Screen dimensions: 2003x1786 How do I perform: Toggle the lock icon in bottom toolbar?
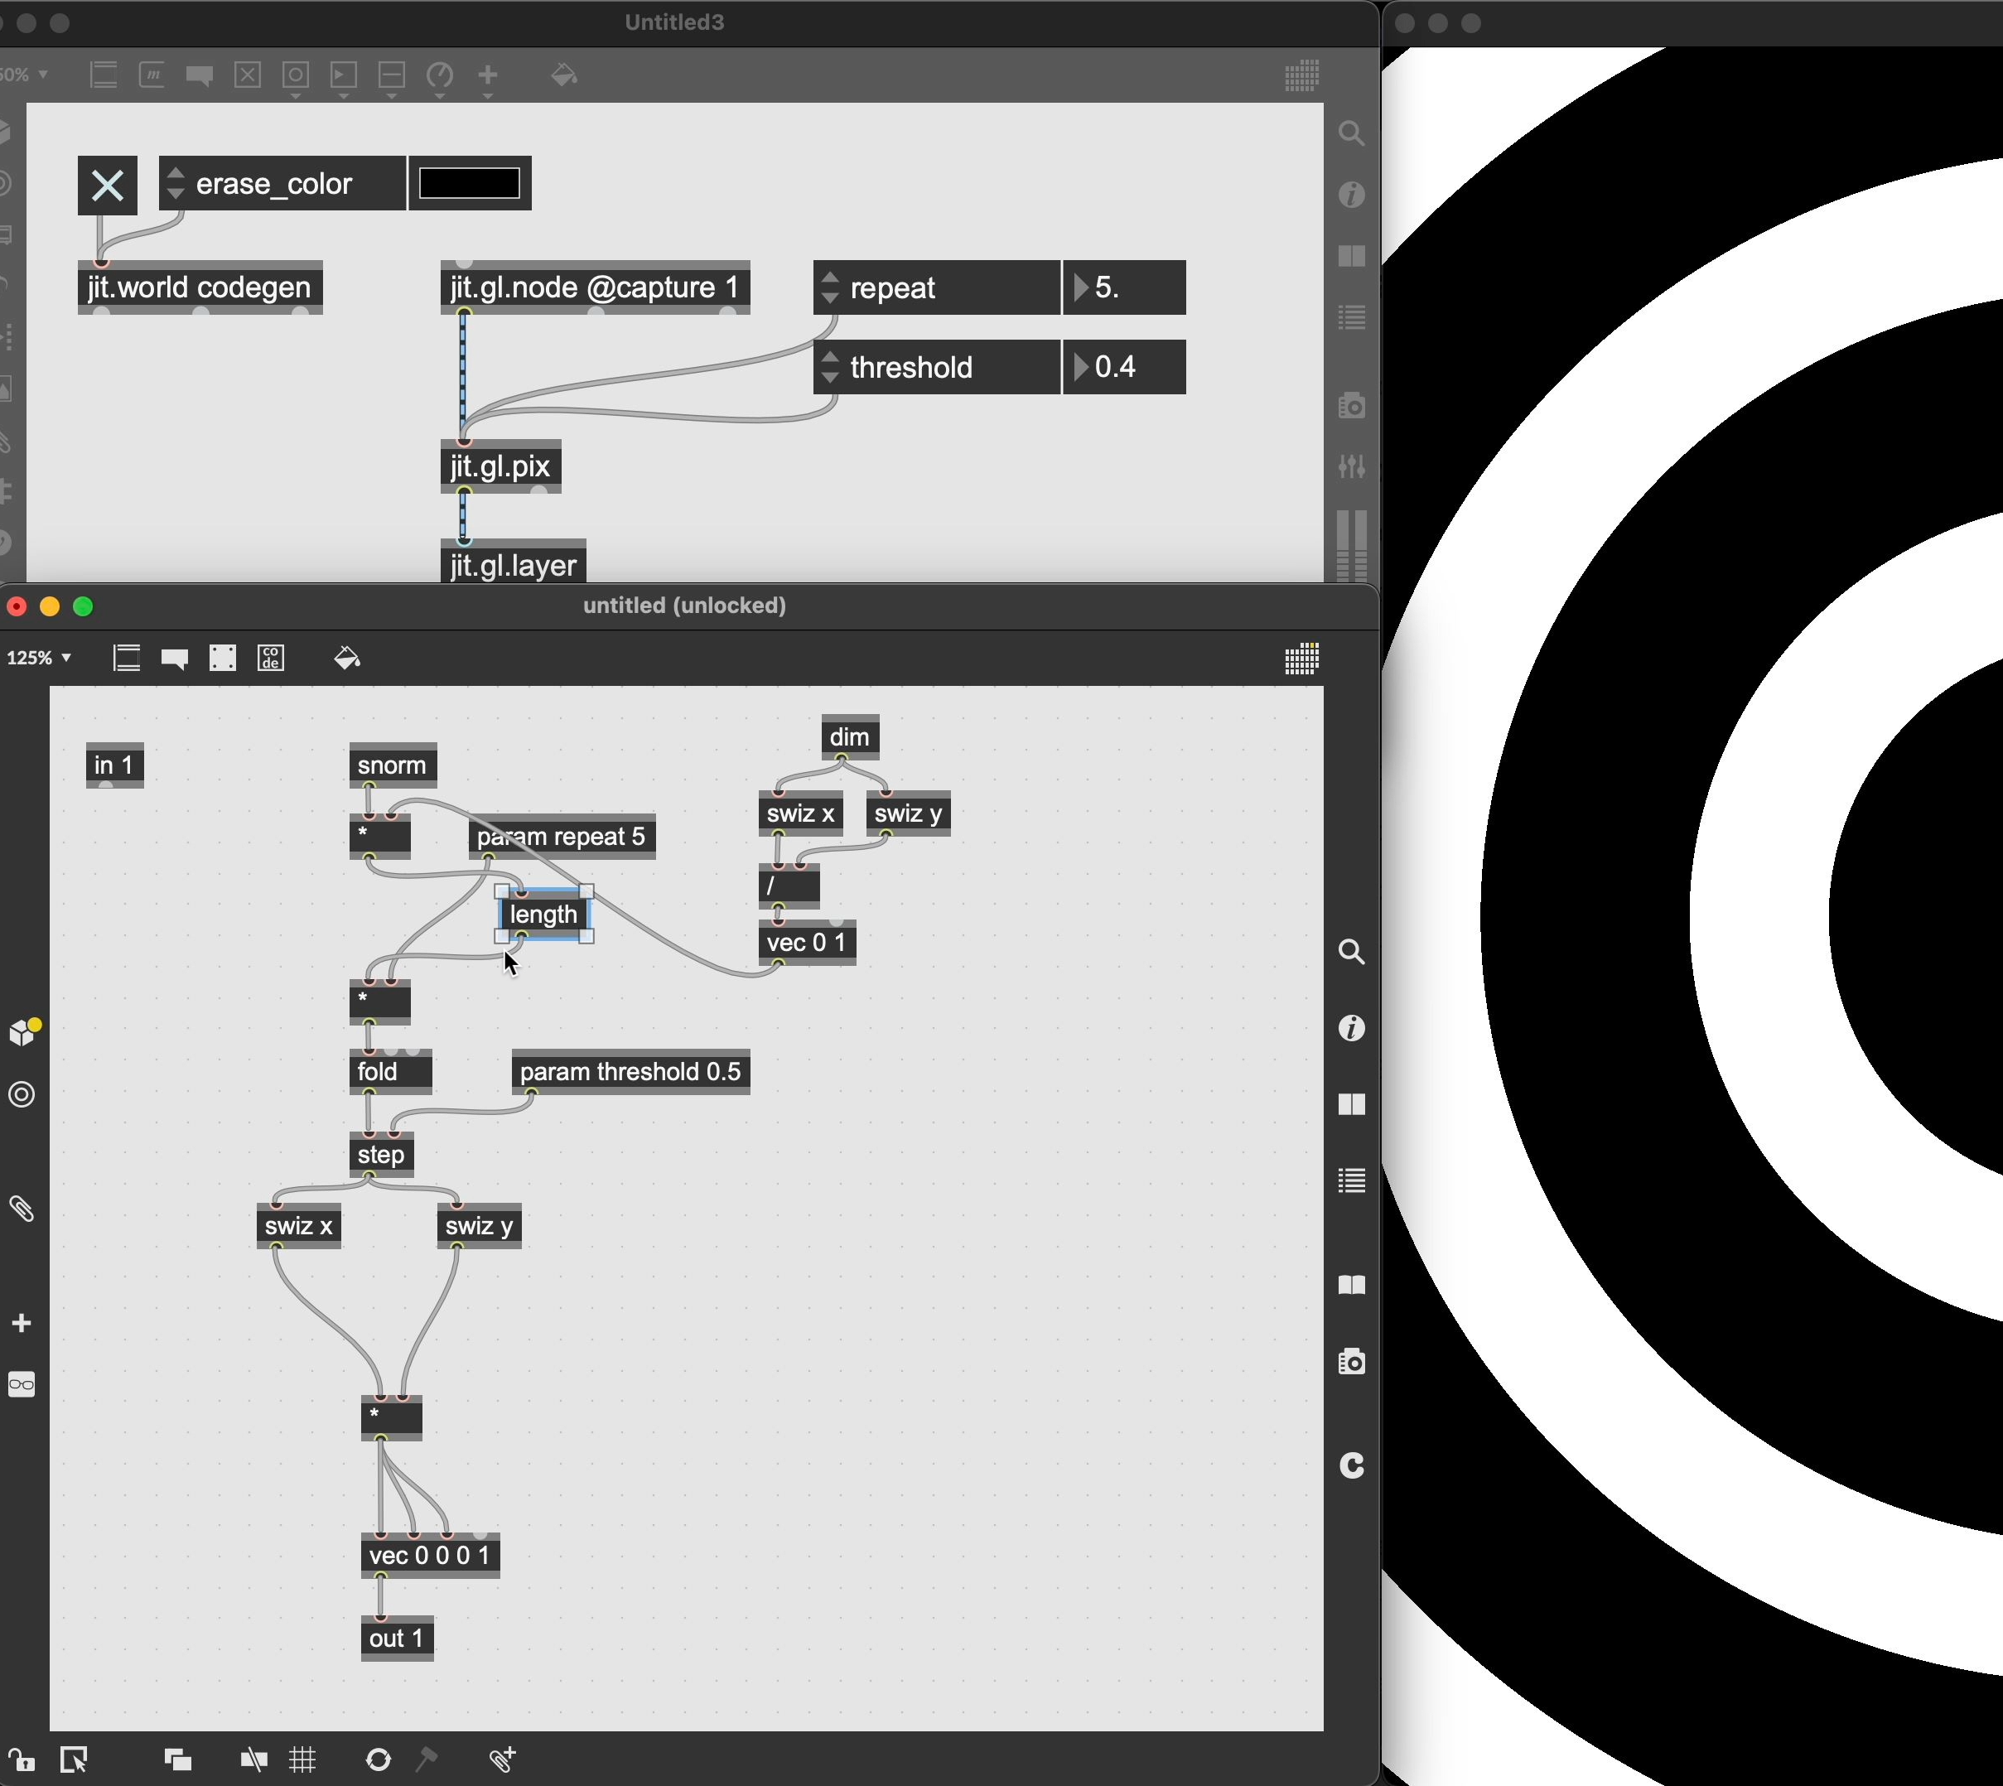click(21, 1759)
